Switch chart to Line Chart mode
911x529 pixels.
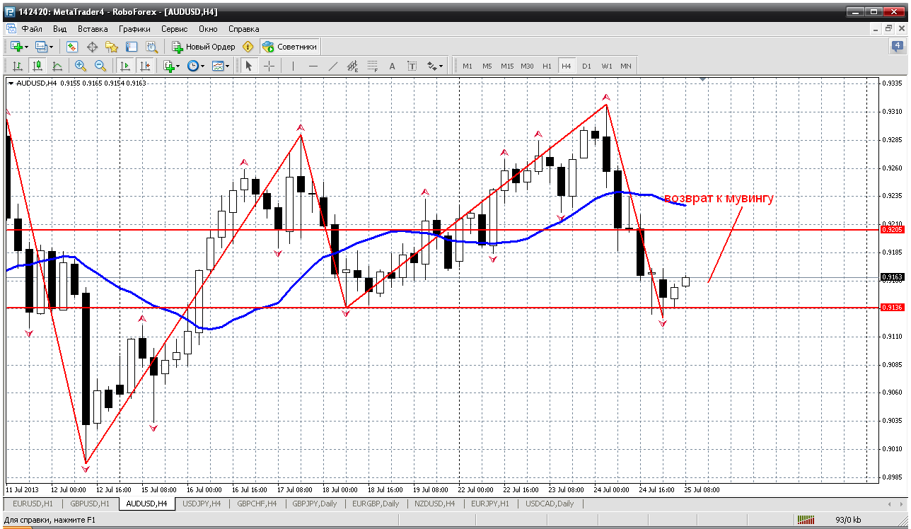tap(57, 66)
